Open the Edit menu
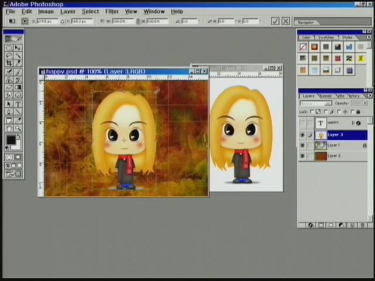This screenshot has width=375, height=281. [x=27, y=11]
